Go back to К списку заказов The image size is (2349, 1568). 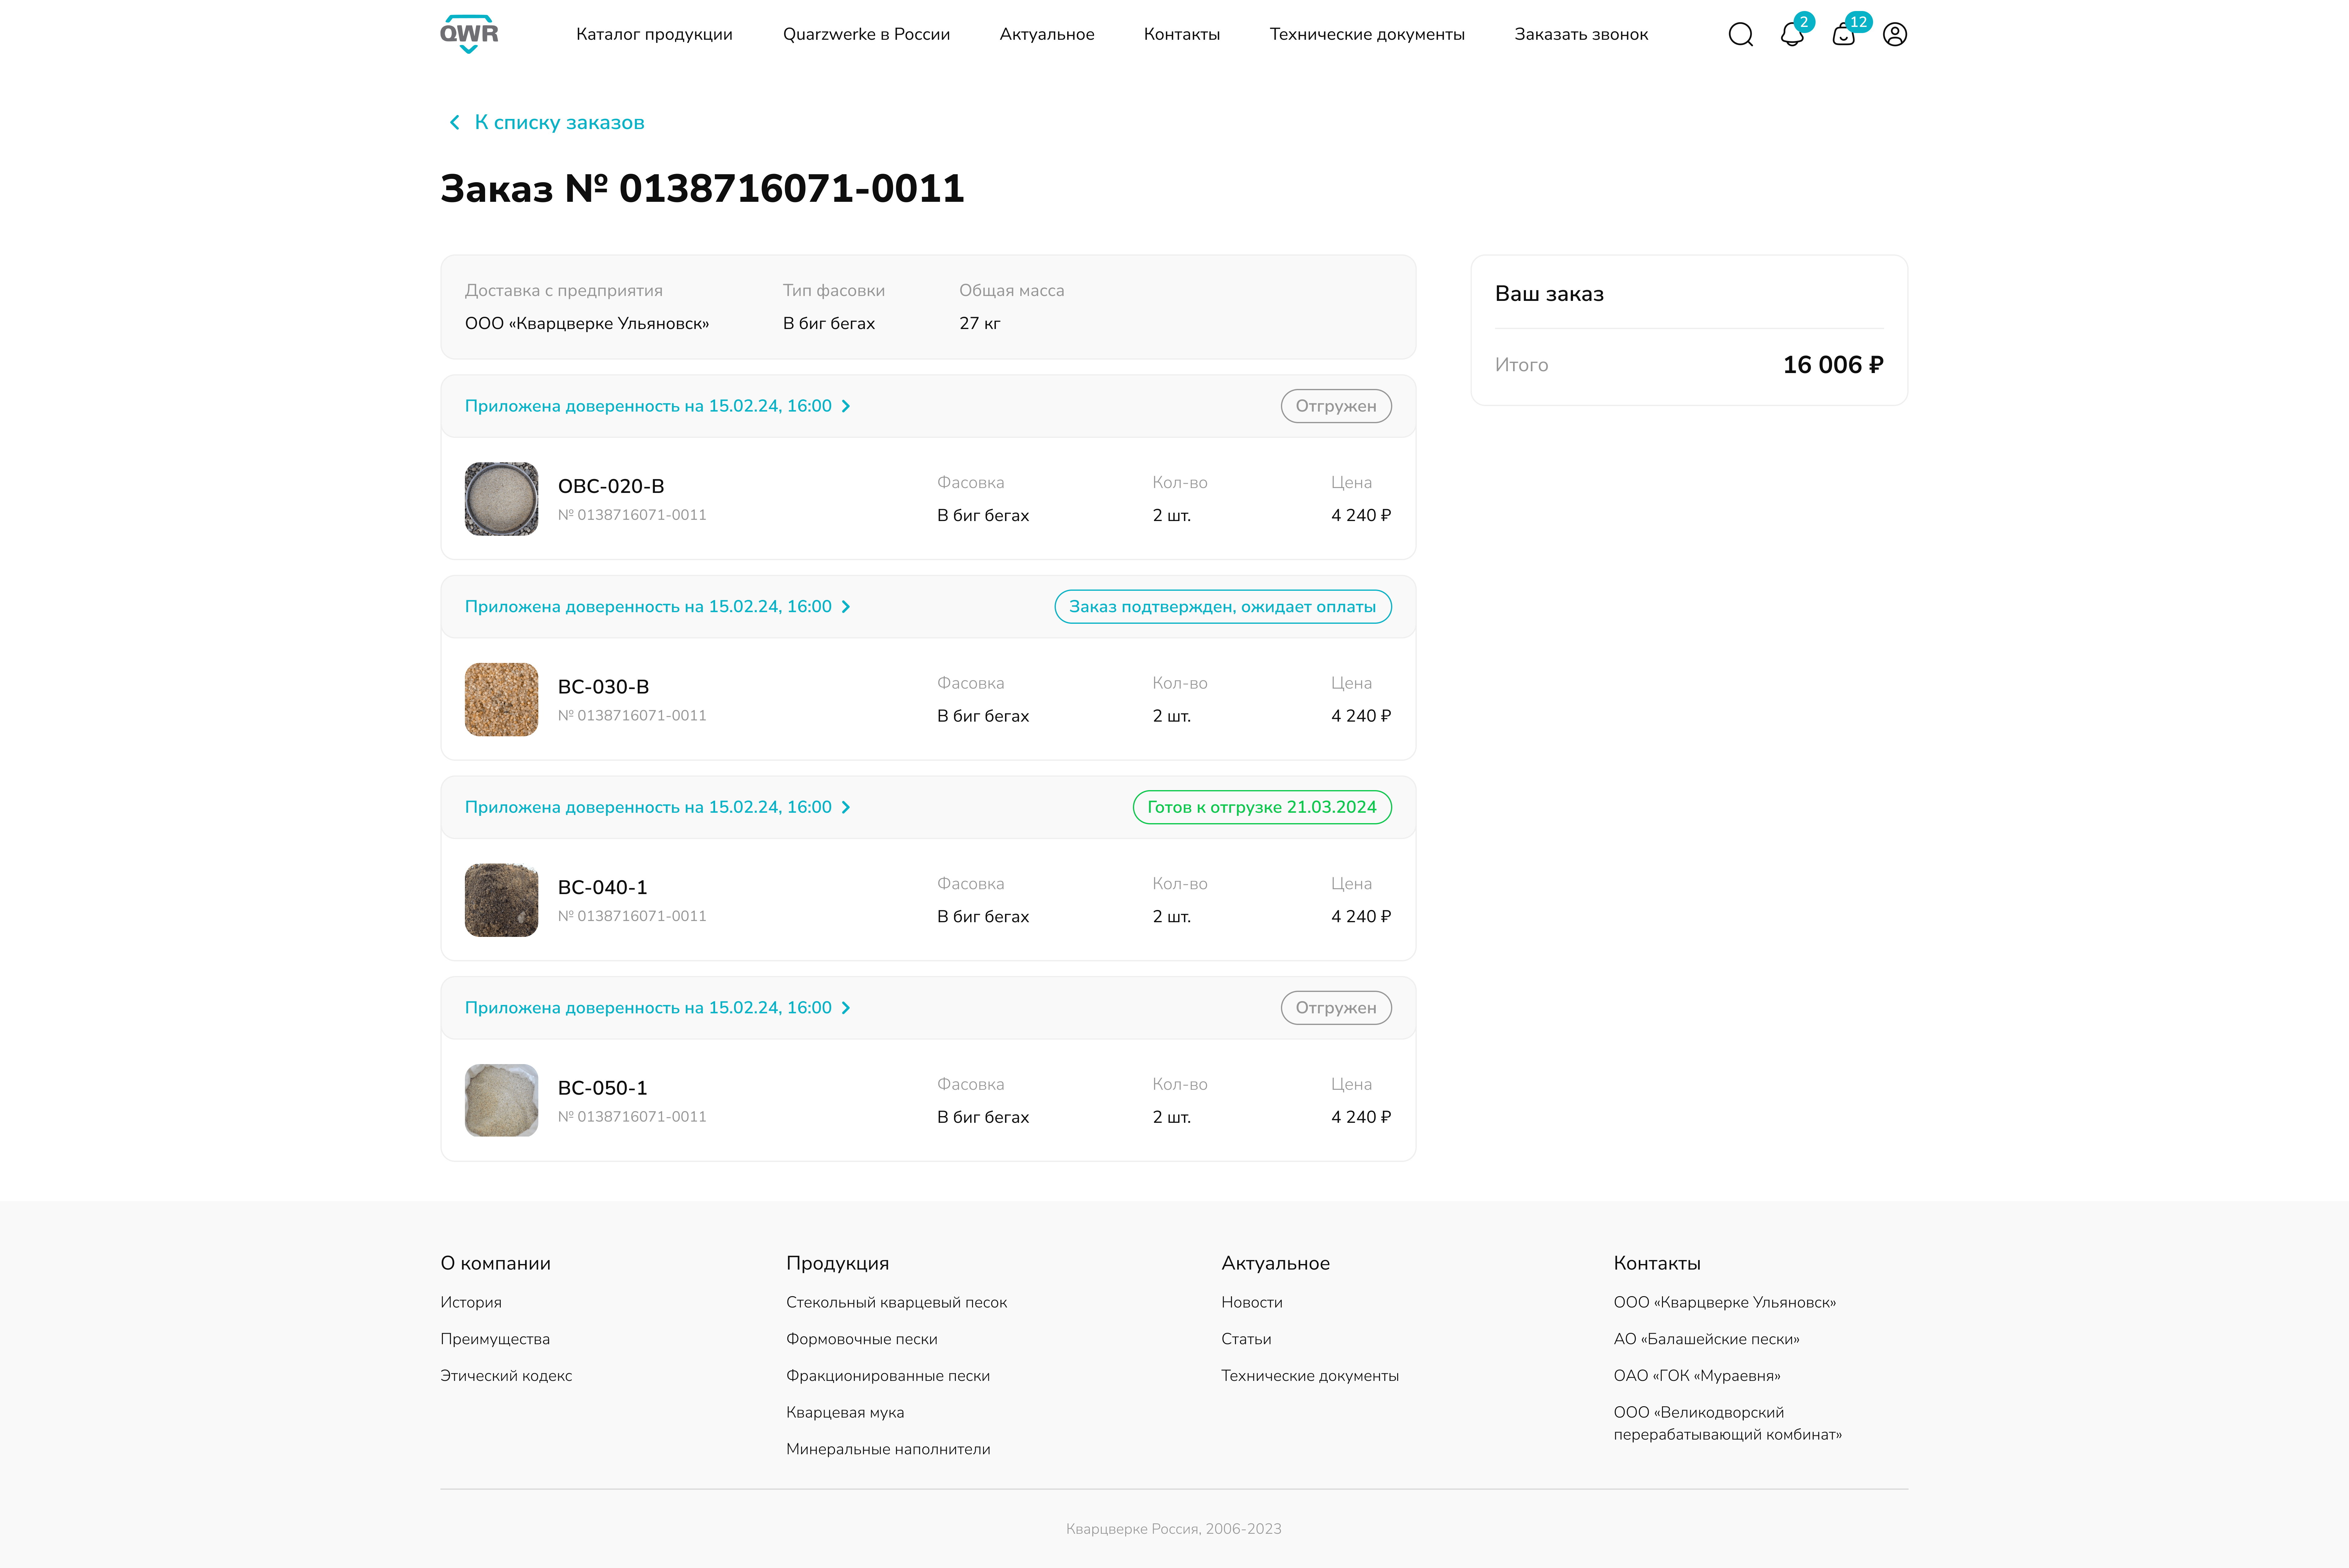pos(559,122)
